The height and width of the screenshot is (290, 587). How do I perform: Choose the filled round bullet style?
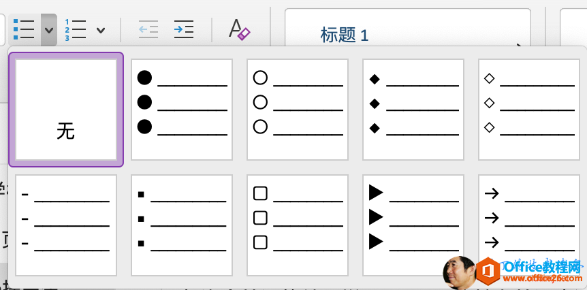click(182, 110)
